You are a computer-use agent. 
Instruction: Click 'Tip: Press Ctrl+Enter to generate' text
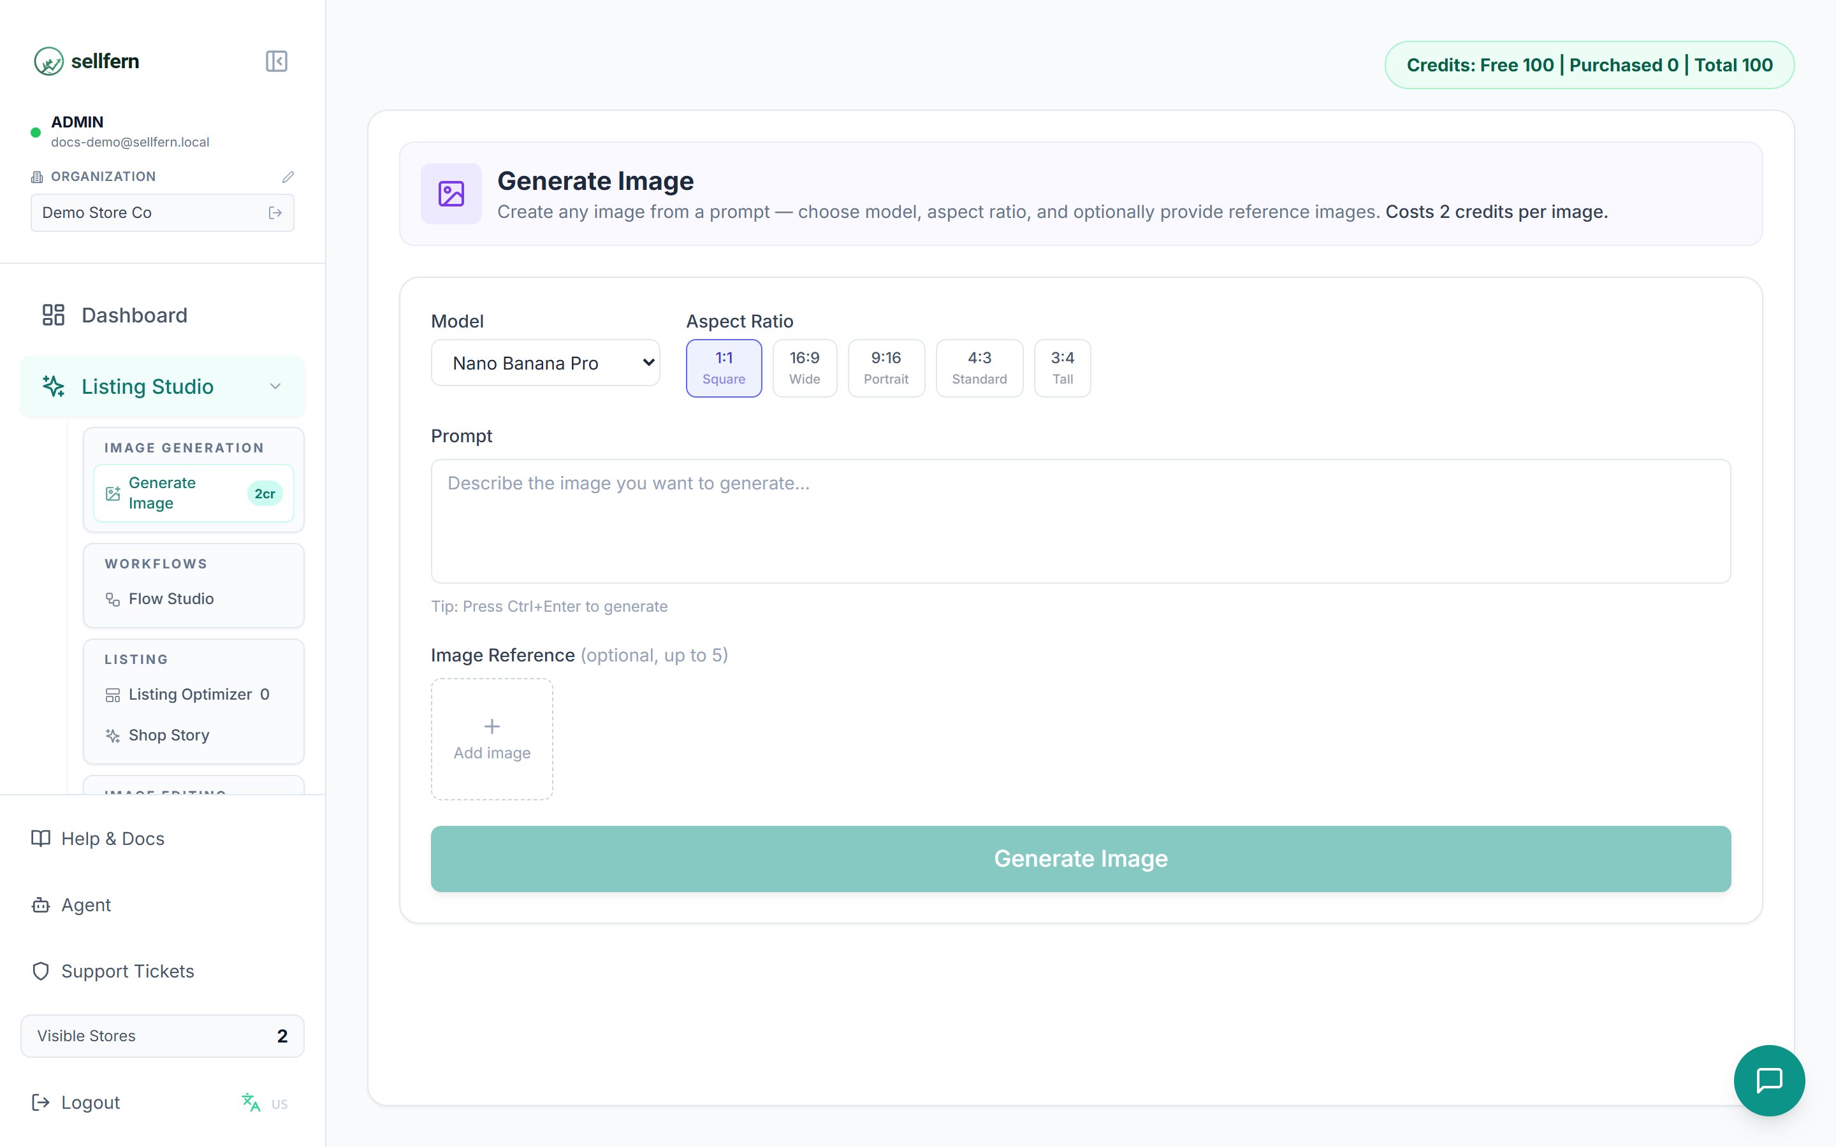point(550,607)
